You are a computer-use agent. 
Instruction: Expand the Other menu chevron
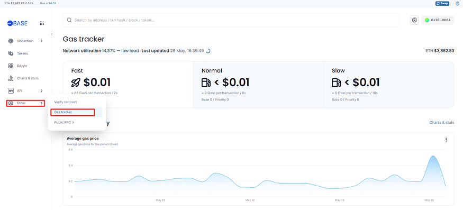(x=42, y=103)
